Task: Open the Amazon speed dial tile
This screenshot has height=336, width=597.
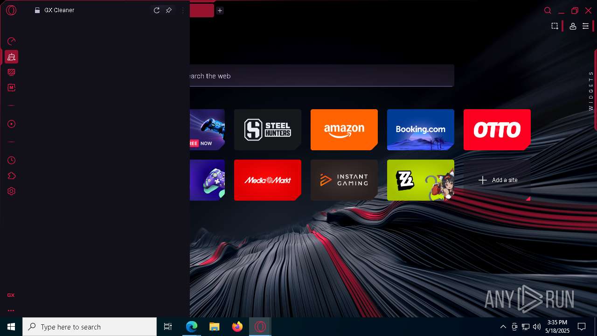Action: (x=344, y=130)
